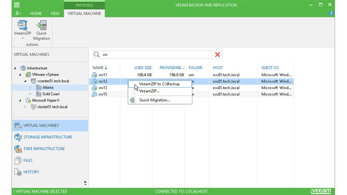This screenshot has height=195, width=347.
Task: Click the VM TOOLS contextual tab header
Action: click(84, 5)
